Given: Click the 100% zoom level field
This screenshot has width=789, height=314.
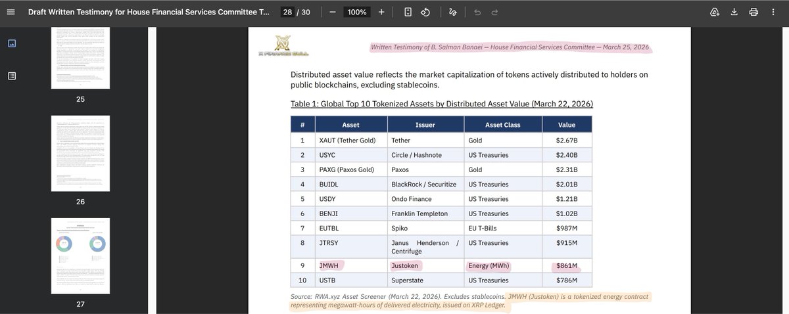Looking at the screenshot, I should 357,12.
